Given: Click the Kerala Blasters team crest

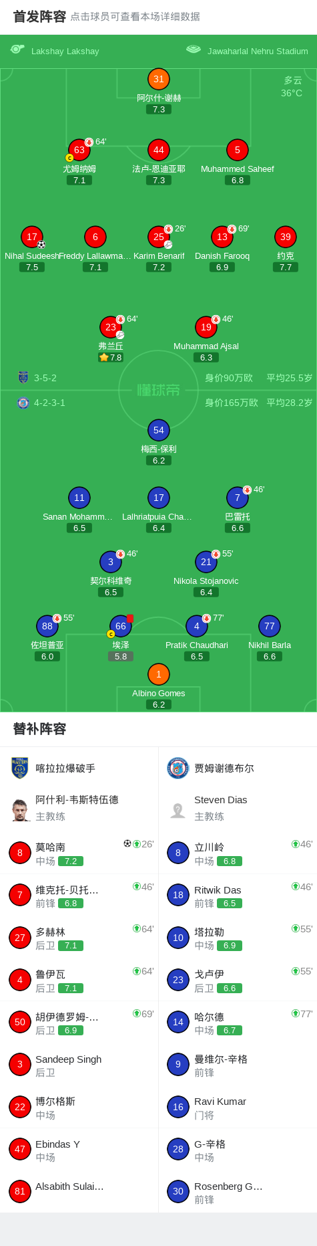Looking at the screenshot, I should pos(20,768).
